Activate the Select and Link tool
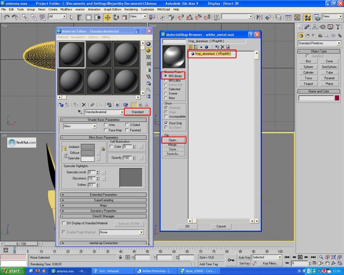Screen dimensions: 344x275 coord(25,17)
